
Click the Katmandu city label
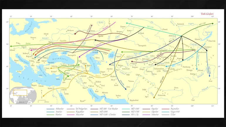(161, 95)
